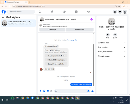
Task: Open the tab search dropdown arrow
Action: (2, 2)
